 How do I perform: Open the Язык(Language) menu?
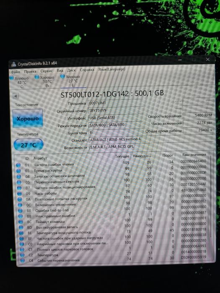(112, 69)
